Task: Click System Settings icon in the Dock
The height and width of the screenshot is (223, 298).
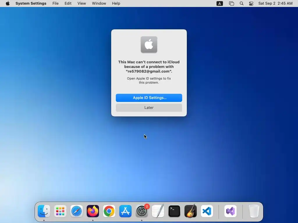Action: (142, 211)
